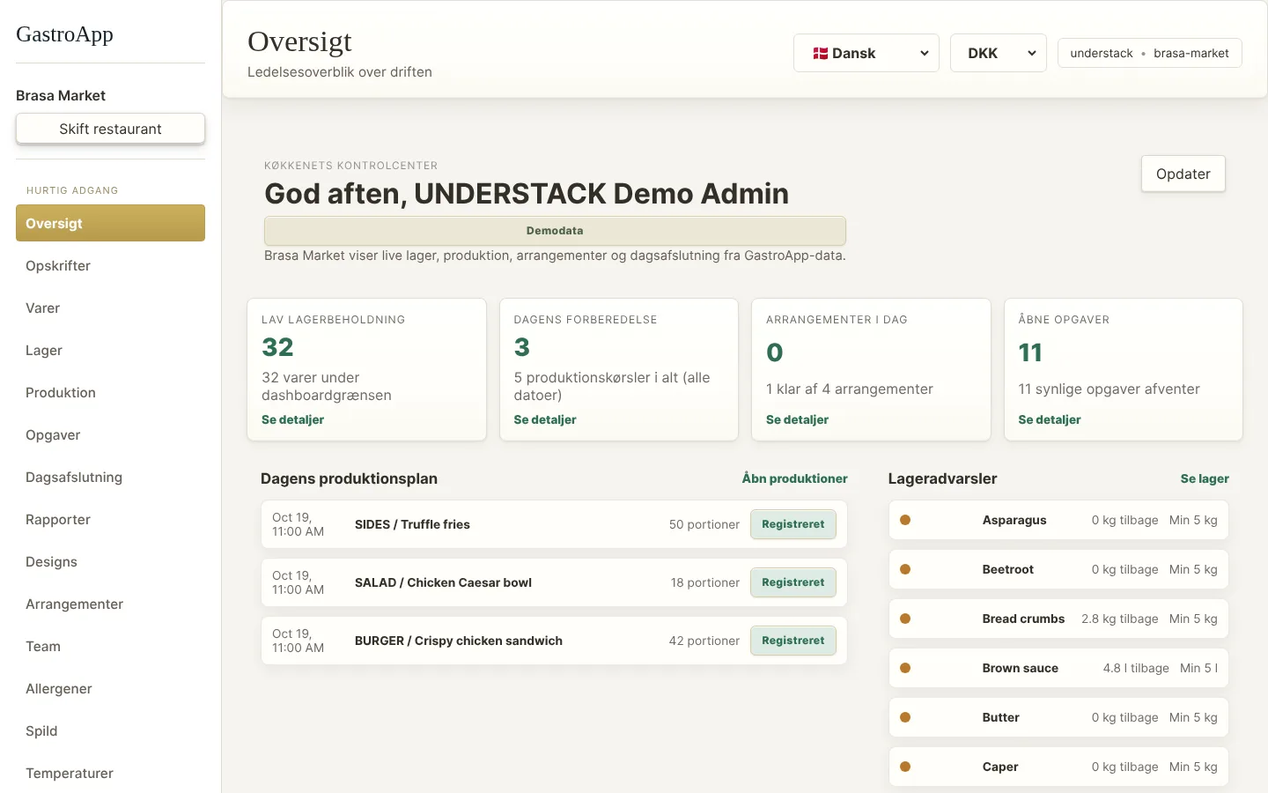Image resolution: width=1268 pixels, height=793 pixels.
Task: Select the SALAD / Chicken Caesar bowl row
Action: coord(554,582)
